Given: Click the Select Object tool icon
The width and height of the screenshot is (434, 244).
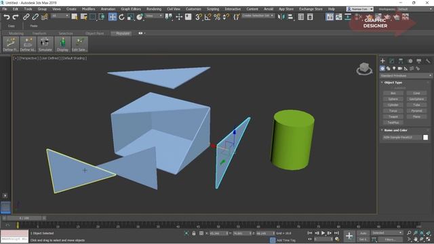Looking at the screenshot, I should [x=75, y=17].
